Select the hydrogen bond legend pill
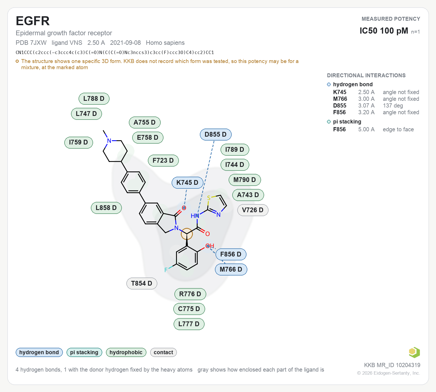The height and width of the screenshot is (392, 436). pyautogui.click(x=39, y=352)
